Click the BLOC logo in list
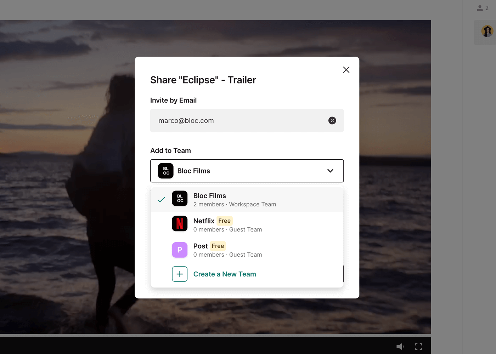The width and height of the screenshot is (496, 354). pos(180,199)
